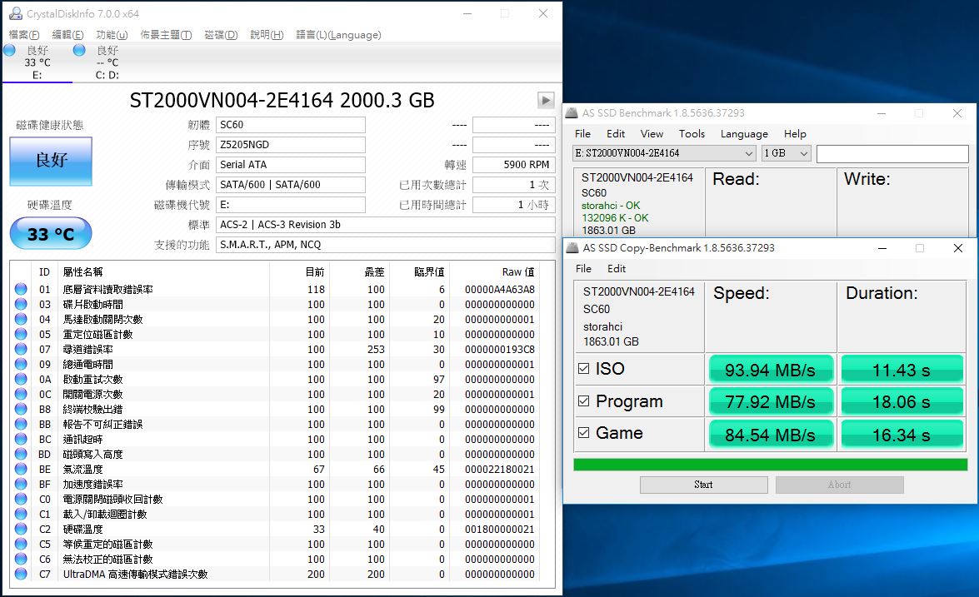Click status orb for attribute ID C1

click(21, 514)
